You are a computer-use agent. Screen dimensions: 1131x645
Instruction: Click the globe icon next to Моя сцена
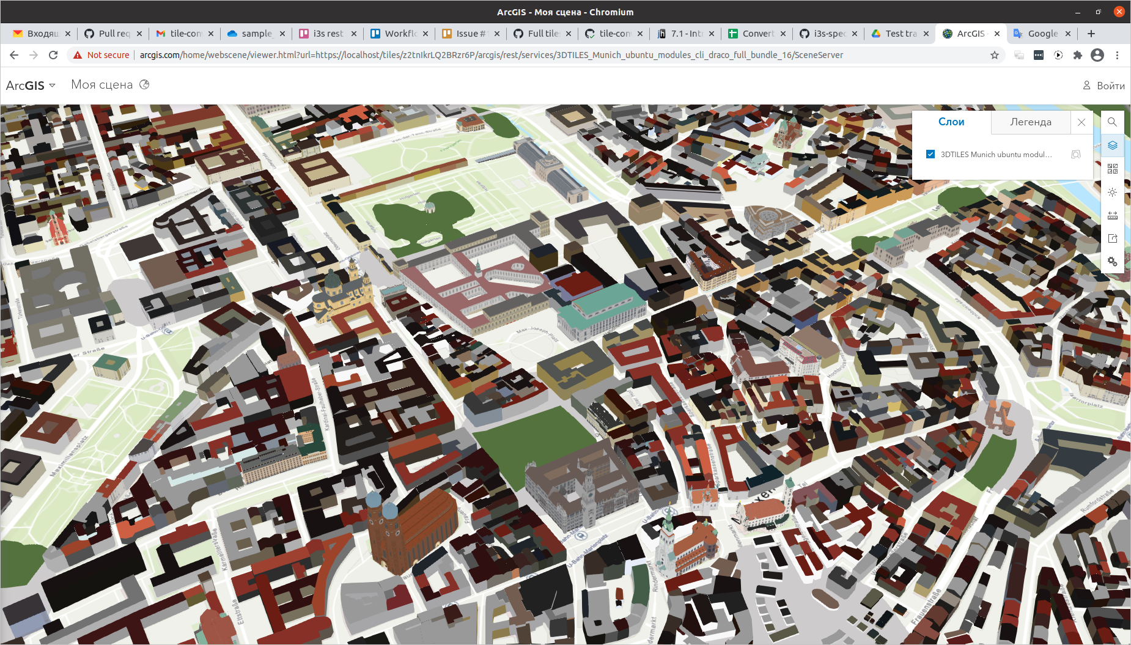click(144, 84)
